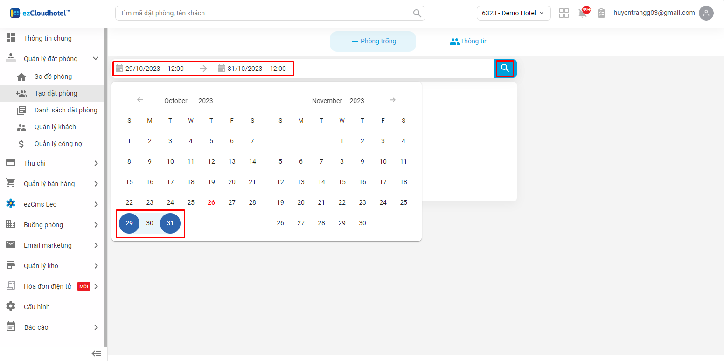Click the check-in date calendar icon
Image resolution: width=724 pixels, height=361 pixels.
click(119, 69)
